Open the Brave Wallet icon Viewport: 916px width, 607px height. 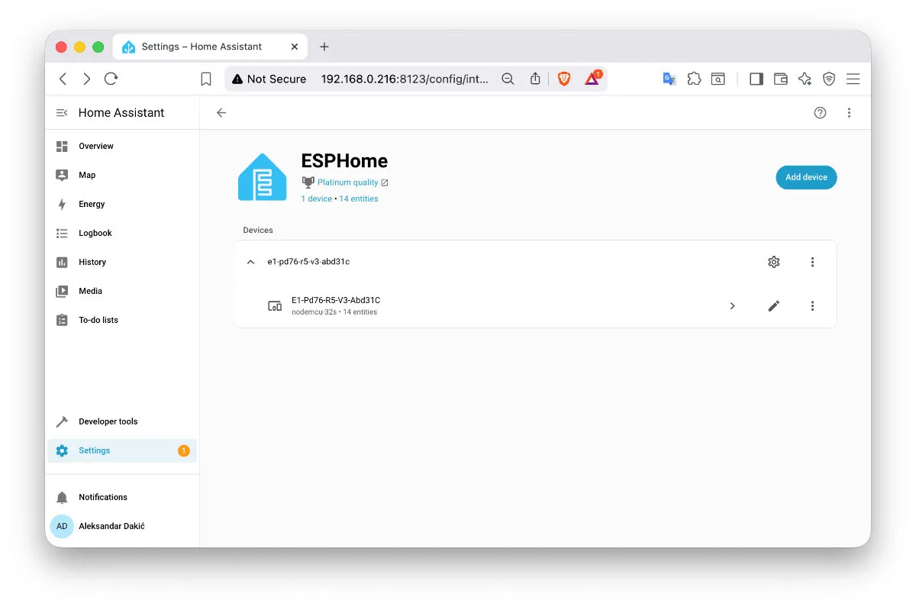(781, 79)
